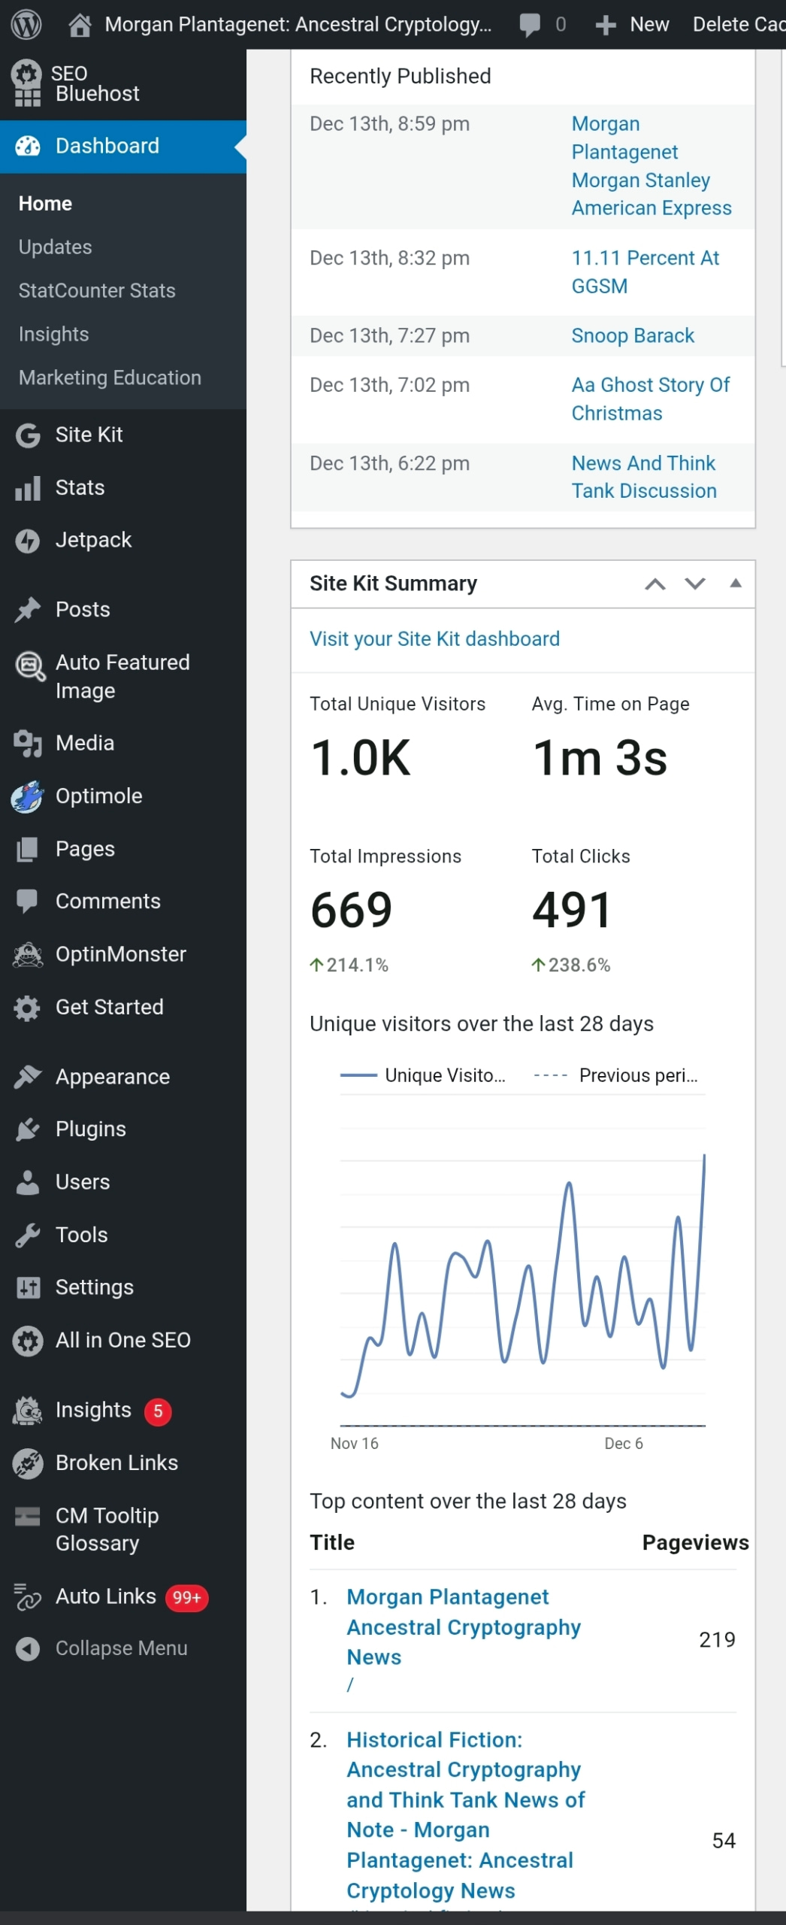Visit your Site Kit dashboard link
786x1925 pixels.
click(434, 639)
